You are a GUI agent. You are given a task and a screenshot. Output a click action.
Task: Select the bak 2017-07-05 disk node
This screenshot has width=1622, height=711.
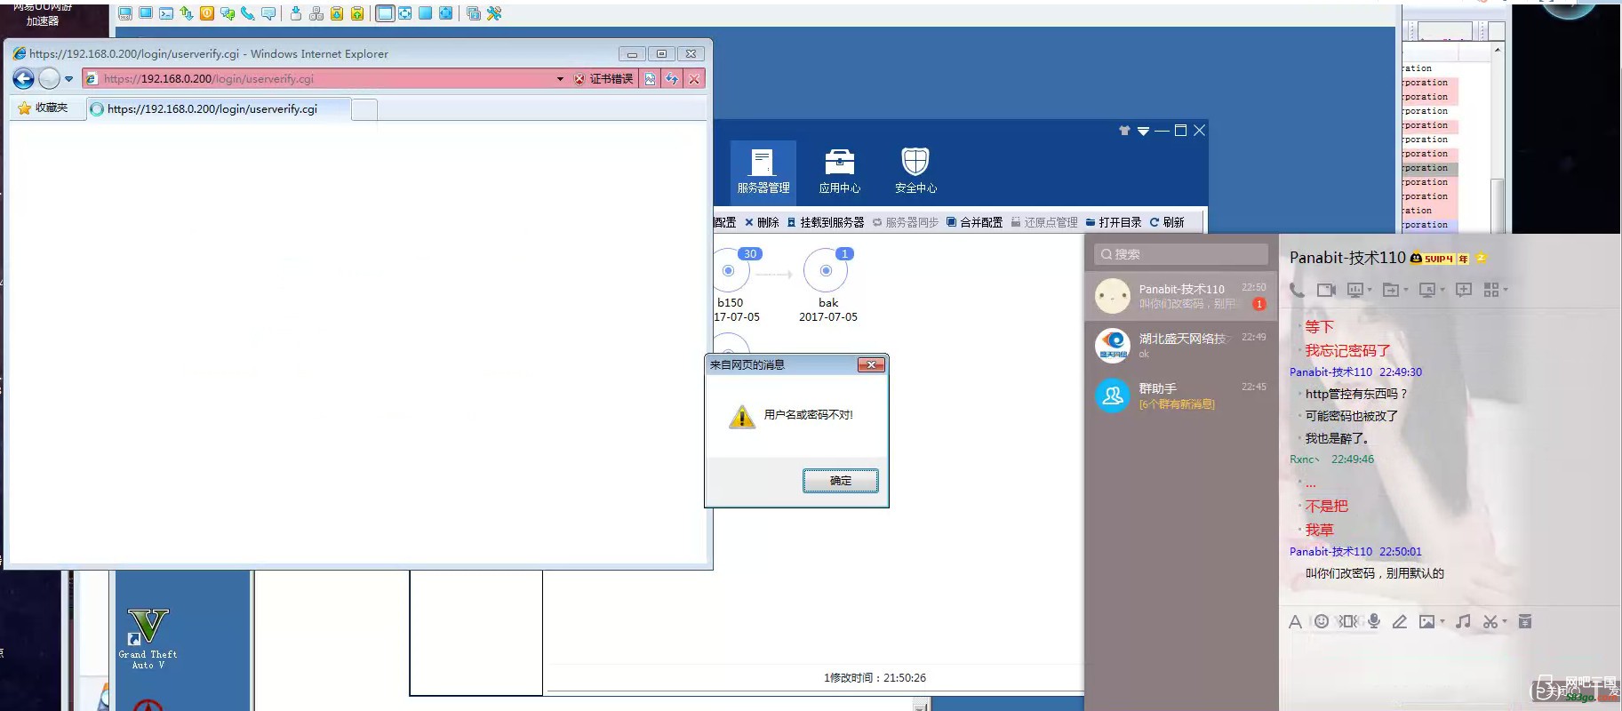point(827,286)
